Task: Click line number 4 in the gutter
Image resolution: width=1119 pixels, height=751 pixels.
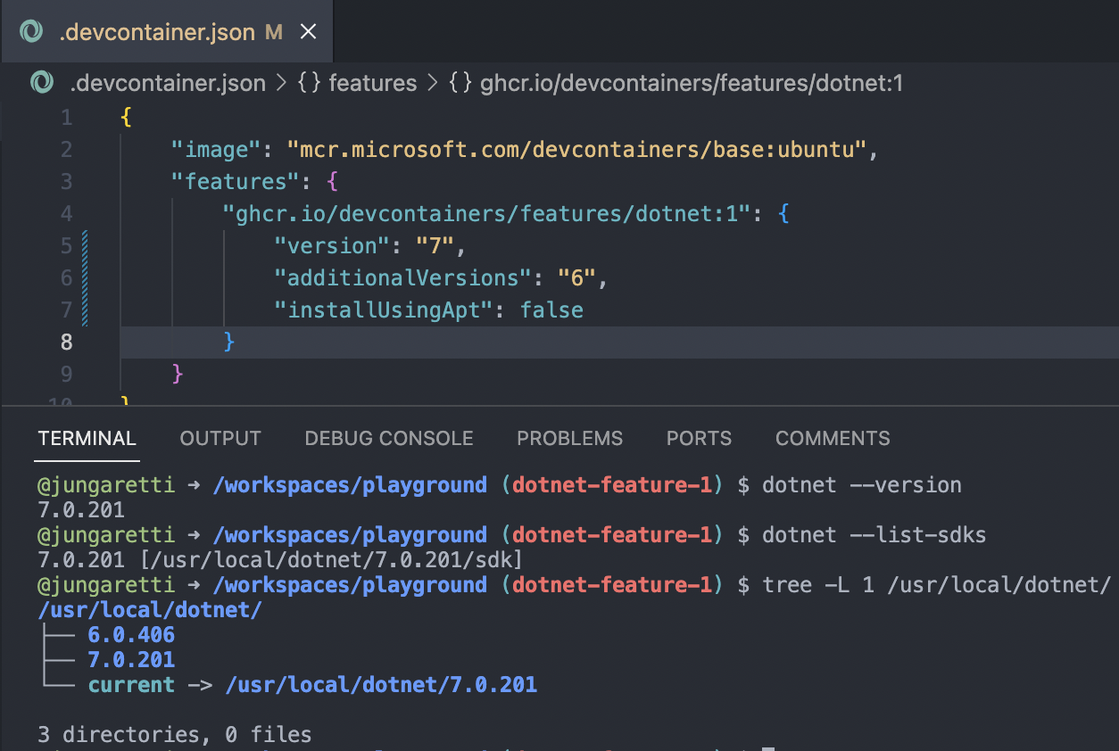Action: click(x=67, y=213)
